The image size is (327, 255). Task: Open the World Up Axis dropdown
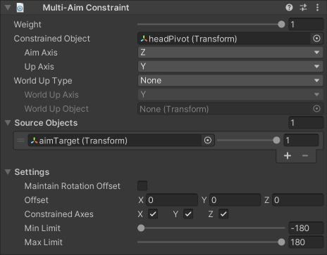point(230,95)
